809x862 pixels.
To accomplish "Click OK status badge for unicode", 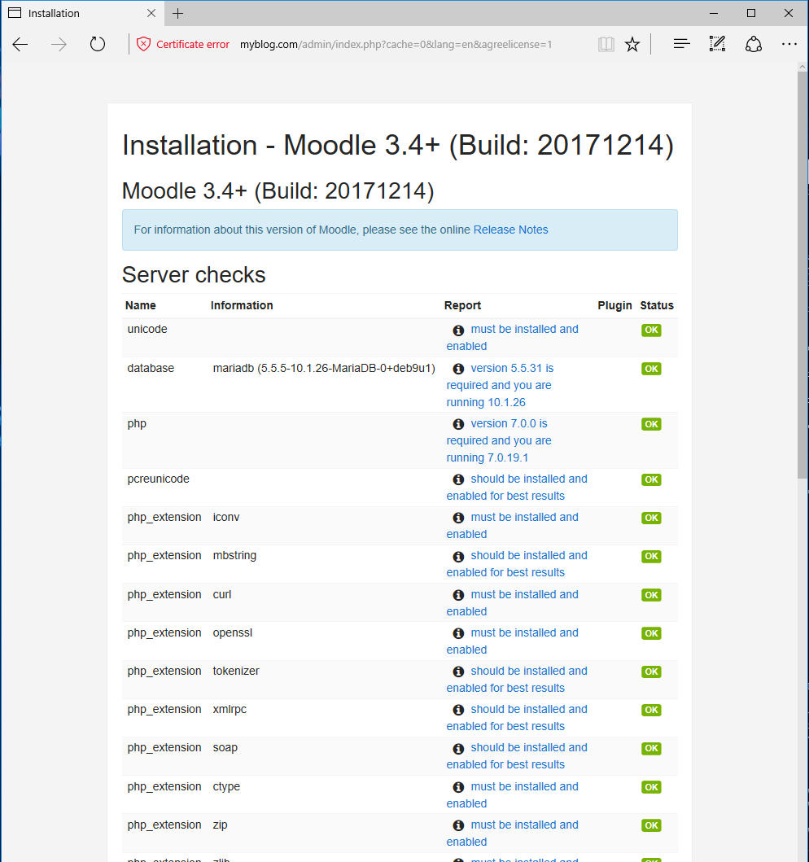I will point(651,330).
